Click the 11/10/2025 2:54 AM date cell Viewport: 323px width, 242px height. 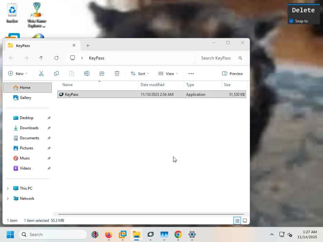(x=157, y=95)
